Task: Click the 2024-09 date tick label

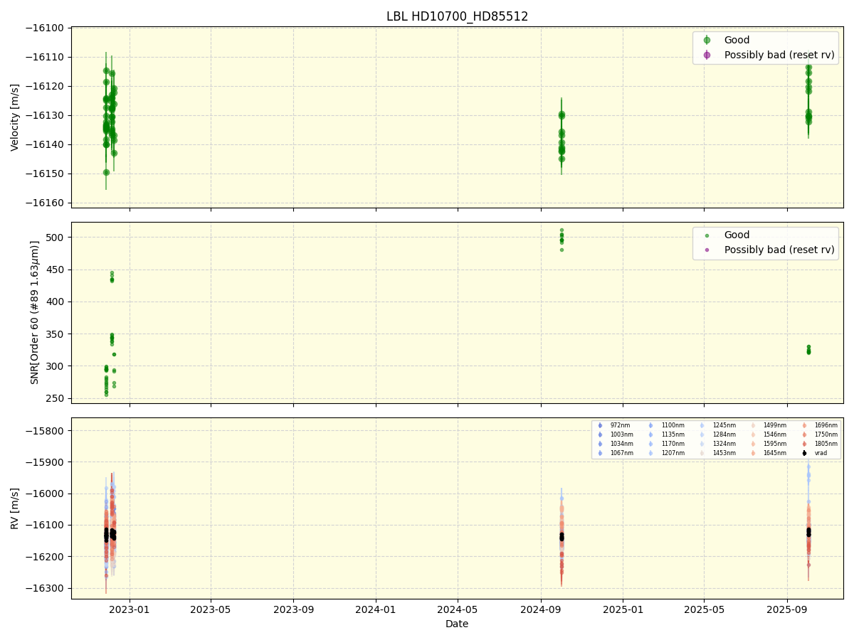Action: 541,609
